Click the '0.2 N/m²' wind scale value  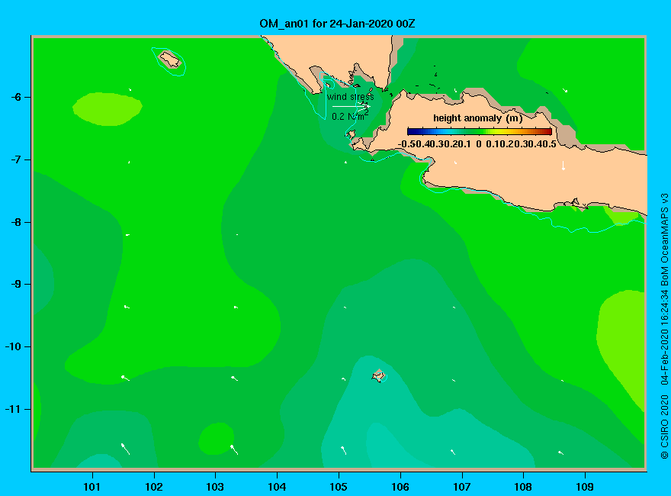(x=350, y=116)
